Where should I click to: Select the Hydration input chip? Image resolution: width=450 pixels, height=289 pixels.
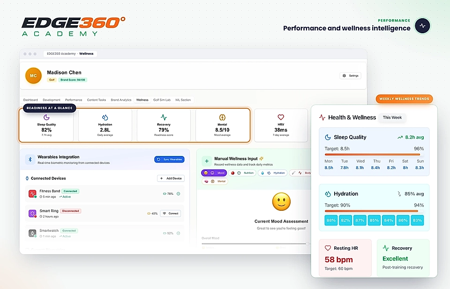tap(273, 173)
